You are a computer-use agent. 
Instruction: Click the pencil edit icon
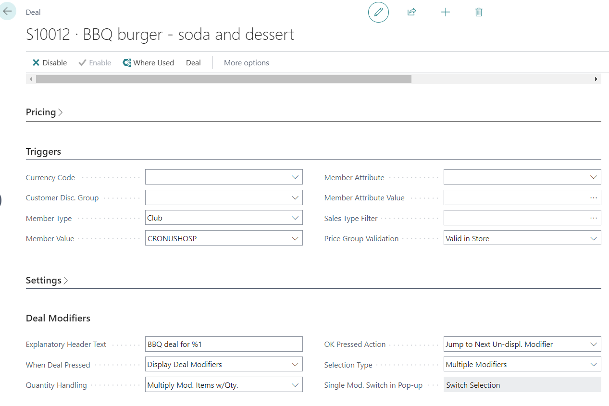[x=378, y=12]
